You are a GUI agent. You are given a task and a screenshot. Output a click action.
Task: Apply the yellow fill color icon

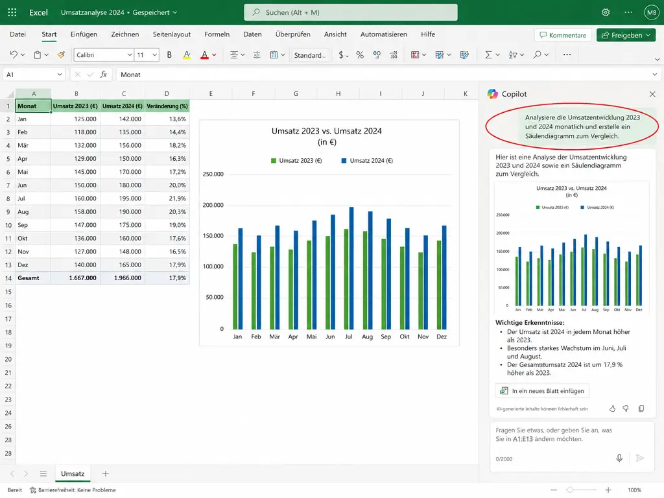pyautogui.click(x=186, y=54)
